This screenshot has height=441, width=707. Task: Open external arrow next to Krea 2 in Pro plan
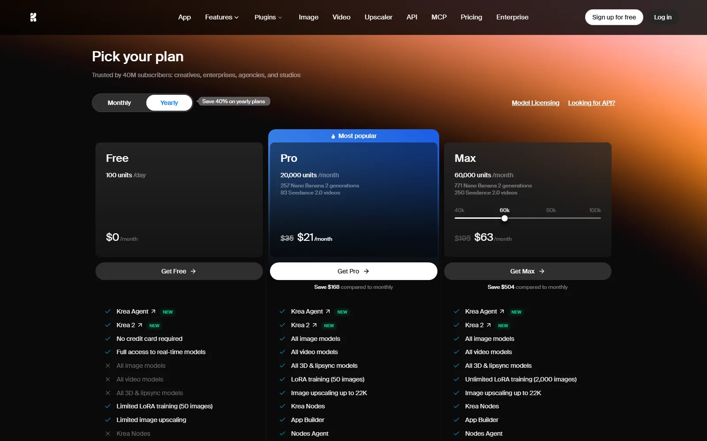point(315,325)
